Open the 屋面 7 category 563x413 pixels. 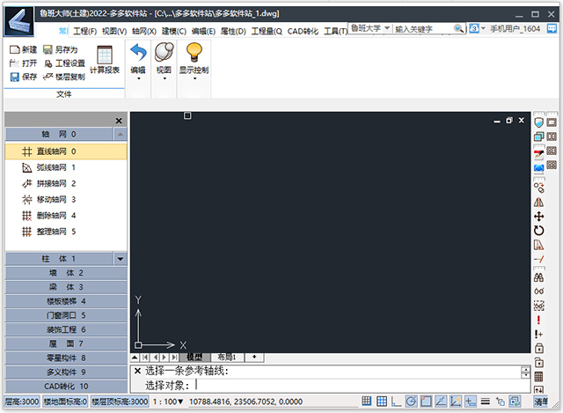[x=66, y=343]
